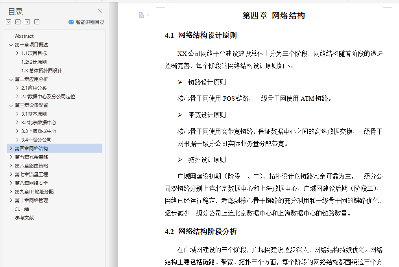
Task: Click heading 4.1 网络结构设计原则
Action: pyautogui.click(x=201, y=35)
